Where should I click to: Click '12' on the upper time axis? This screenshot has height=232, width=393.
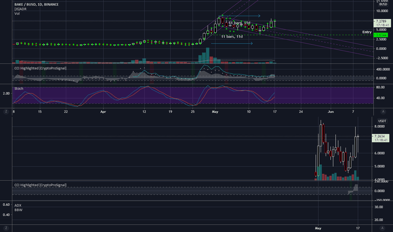pos(144,112)
